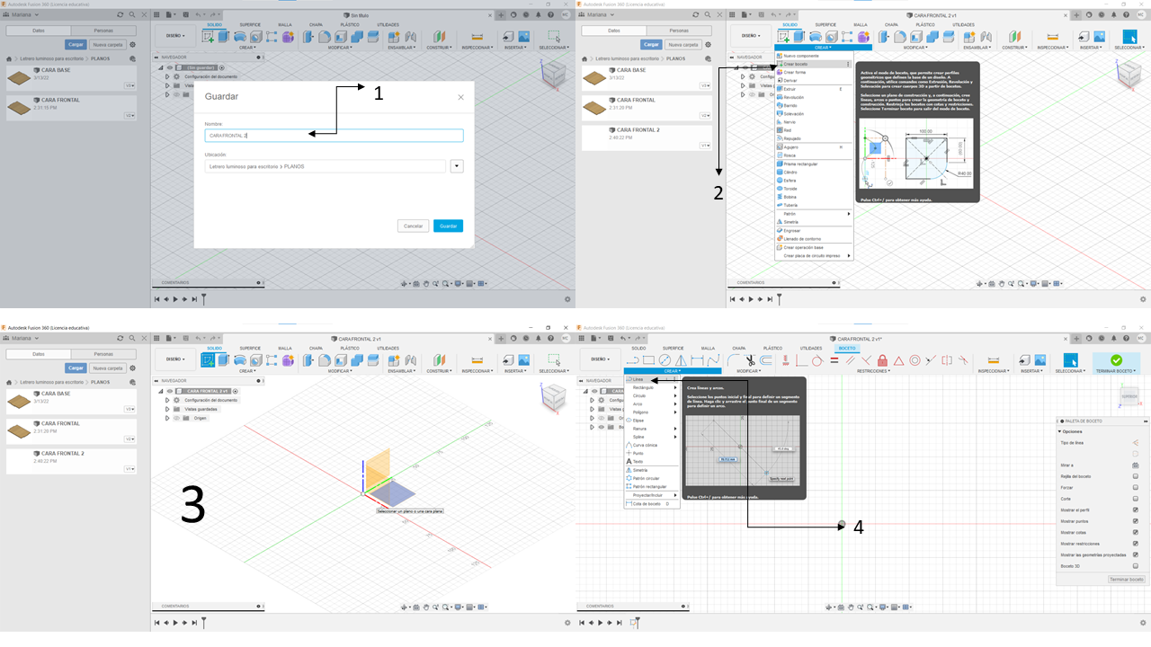Choose Prisma rectangular from the Crear menu
The height and width of the screenshot is (647, 1151).
[x=813, y=164]
